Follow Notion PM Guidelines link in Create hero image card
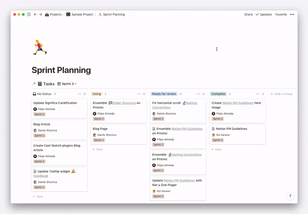This screenshot has width=308, height=214. point(238,103)
